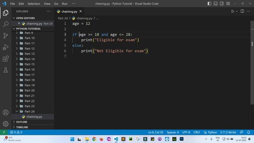
Task: Select the Part-11 folder row
Action: [x=33, y=43]
